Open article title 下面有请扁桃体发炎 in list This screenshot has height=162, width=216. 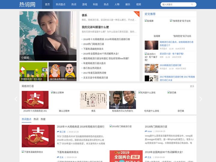[67, 152]
